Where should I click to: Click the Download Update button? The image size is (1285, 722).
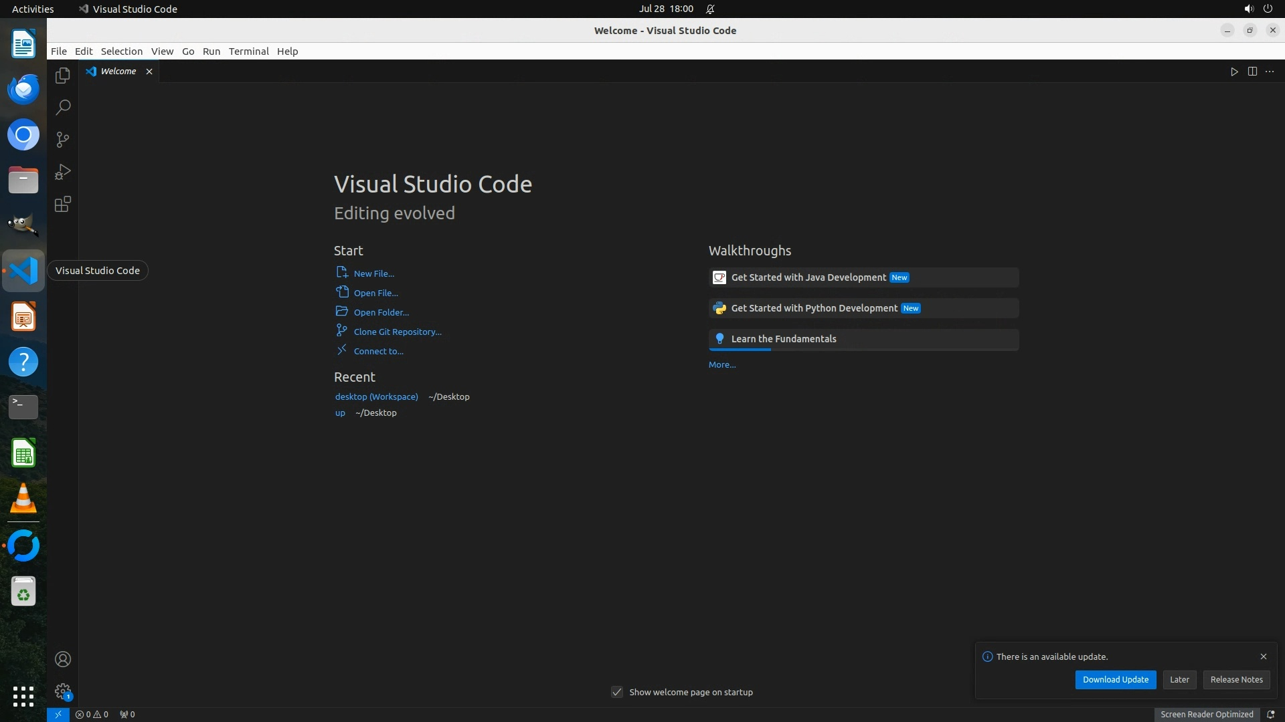pos(1115,679)
